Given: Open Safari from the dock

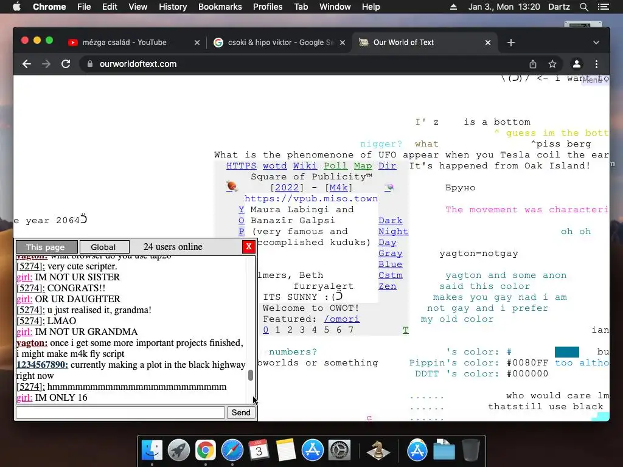Looking at the screenshot, I should (x=232, y=451).
